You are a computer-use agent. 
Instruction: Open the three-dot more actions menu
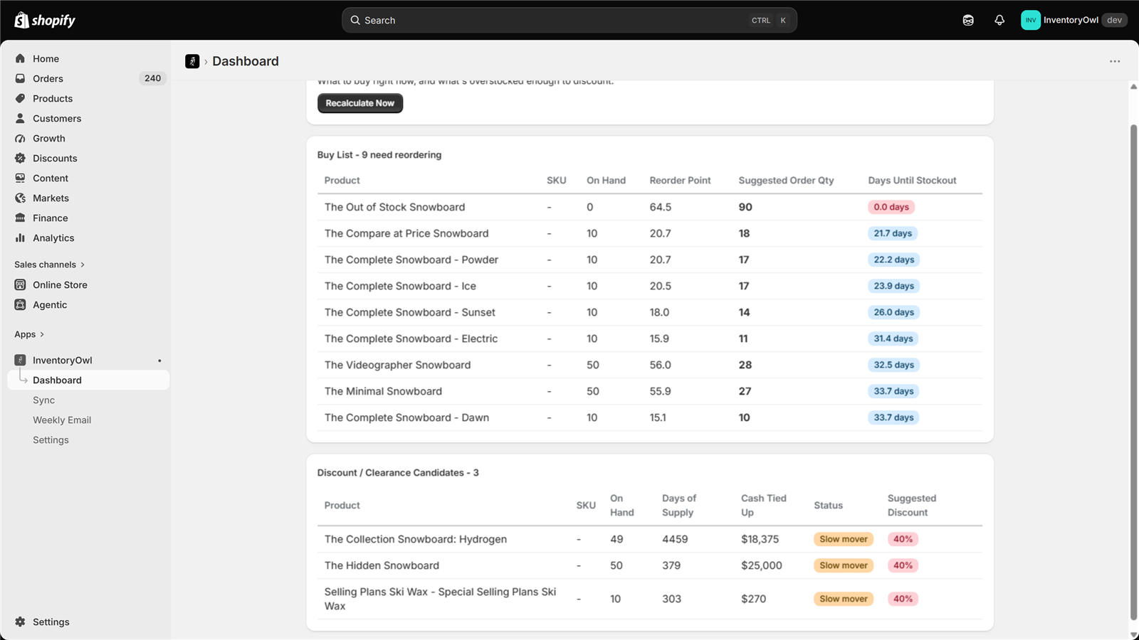[x=1115, y=61]
